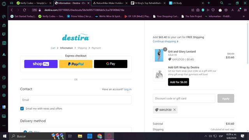Open shopping bag sidebar icon
The height and width of the screenshot is (140, 249).
click(x=4, y=25)
